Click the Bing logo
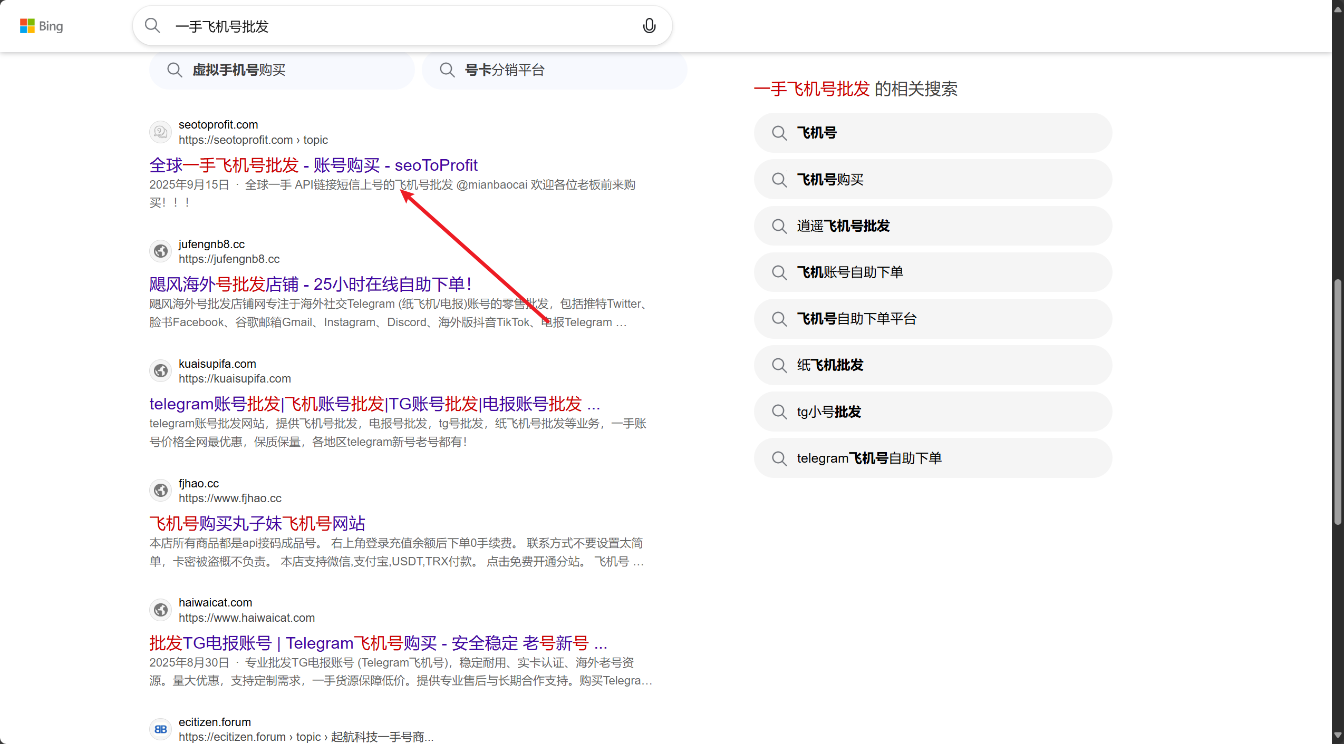This screenshot has height=744, width=1344. tap(41, 26)
